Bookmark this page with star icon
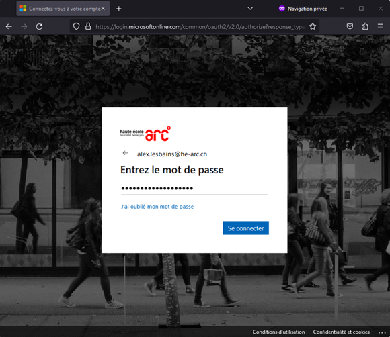The width and height of the screenshot is (390, 337). [313, 26]
